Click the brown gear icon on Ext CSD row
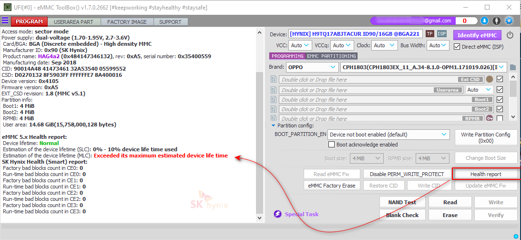This screenshot has width=521, height=240. pyautogui.click(x=489, y=80)
